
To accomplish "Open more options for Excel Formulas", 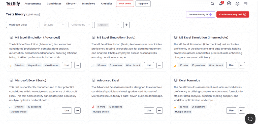I will 242,110.
